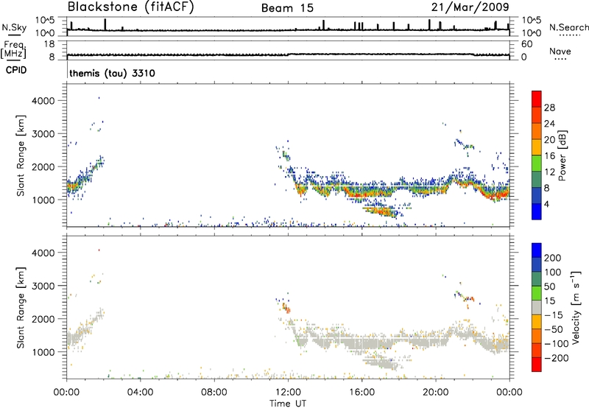Click the '28' power colorbar value

549,108
